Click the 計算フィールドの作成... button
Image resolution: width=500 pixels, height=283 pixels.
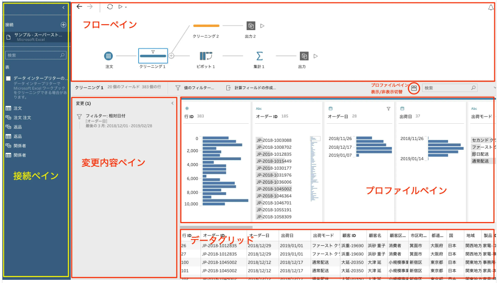tap(251, 88)
